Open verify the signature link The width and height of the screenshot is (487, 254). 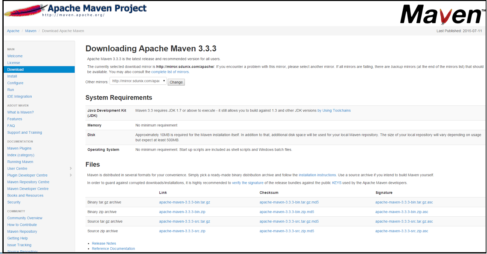[x=248, y=183]
